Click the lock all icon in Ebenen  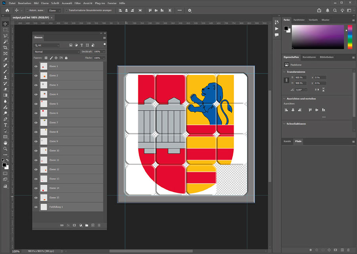click(66, 58)
